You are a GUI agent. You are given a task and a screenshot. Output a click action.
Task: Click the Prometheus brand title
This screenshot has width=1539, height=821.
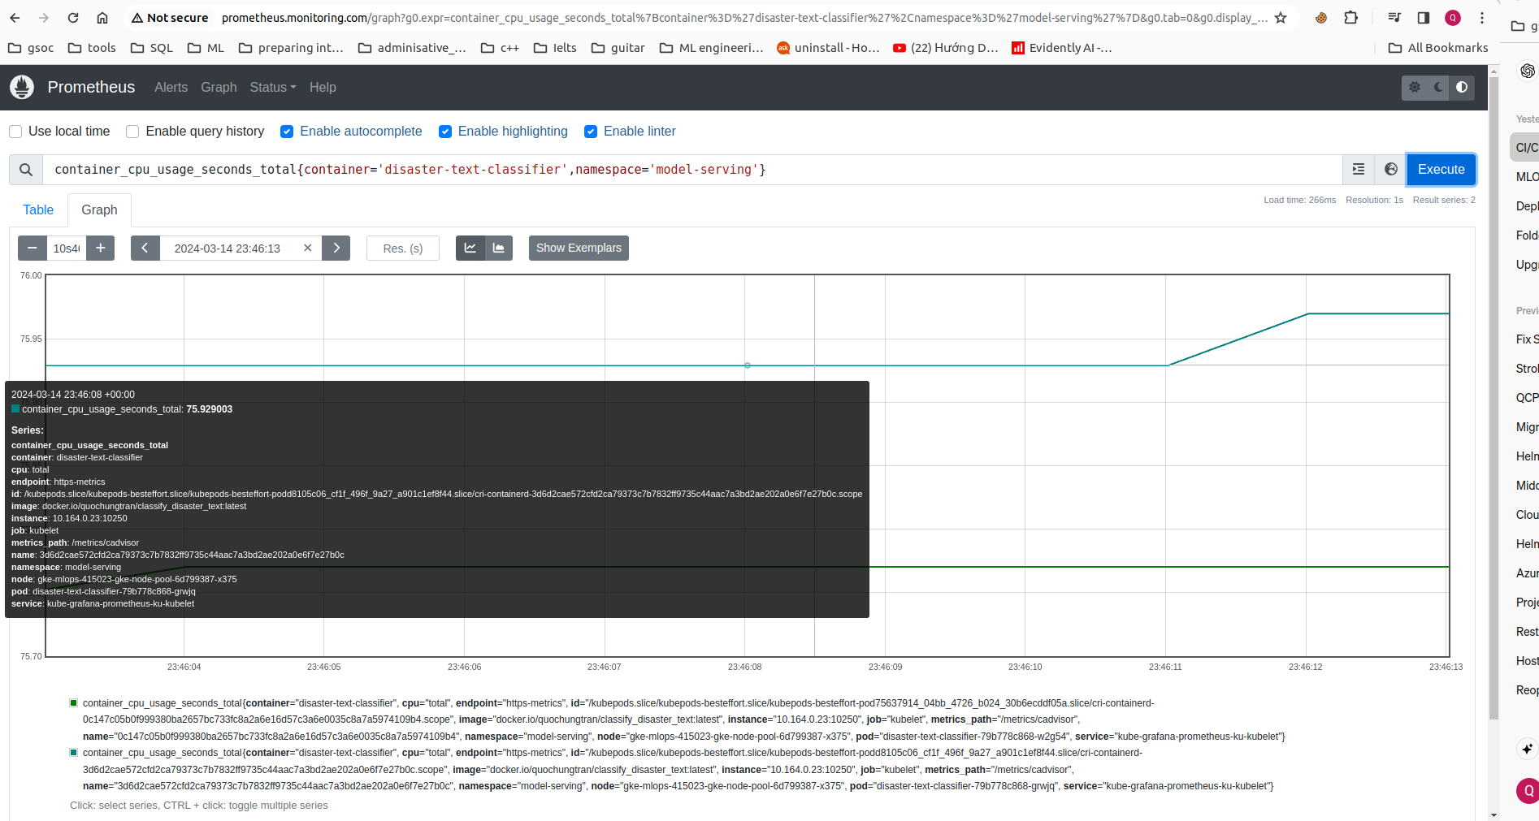point(91,87)
